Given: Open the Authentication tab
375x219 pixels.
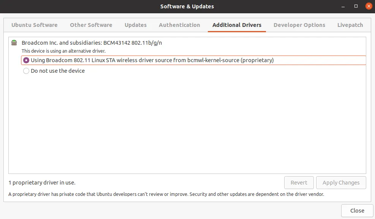Looking at the screenshot, I should (179, 25).
